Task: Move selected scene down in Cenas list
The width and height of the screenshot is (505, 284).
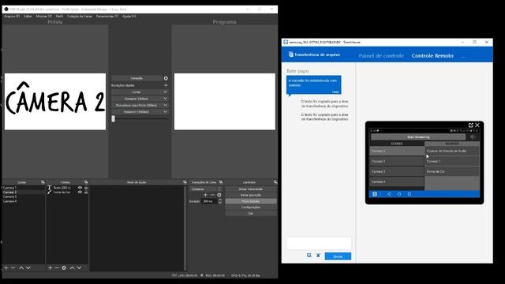Action: (x=28, y=267)
